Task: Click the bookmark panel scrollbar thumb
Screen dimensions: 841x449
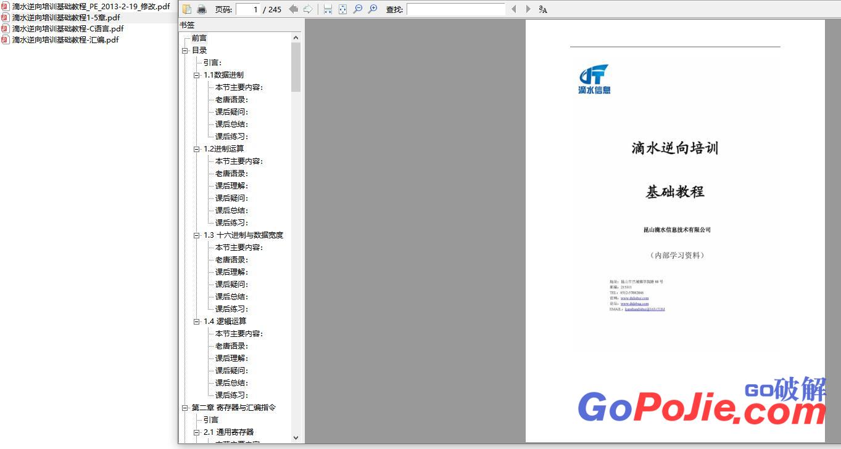Action: [296, 67]
